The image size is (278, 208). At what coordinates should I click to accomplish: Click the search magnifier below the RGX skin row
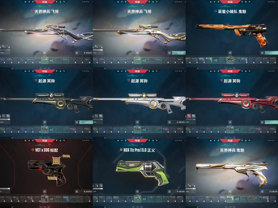click(x=105, y=207)
